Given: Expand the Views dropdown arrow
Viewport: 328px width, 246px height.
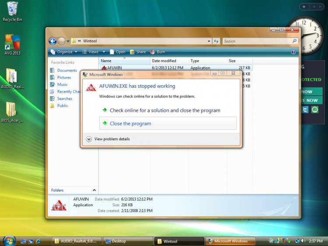Looking at the screenshot, I should (x=104, y=52).
